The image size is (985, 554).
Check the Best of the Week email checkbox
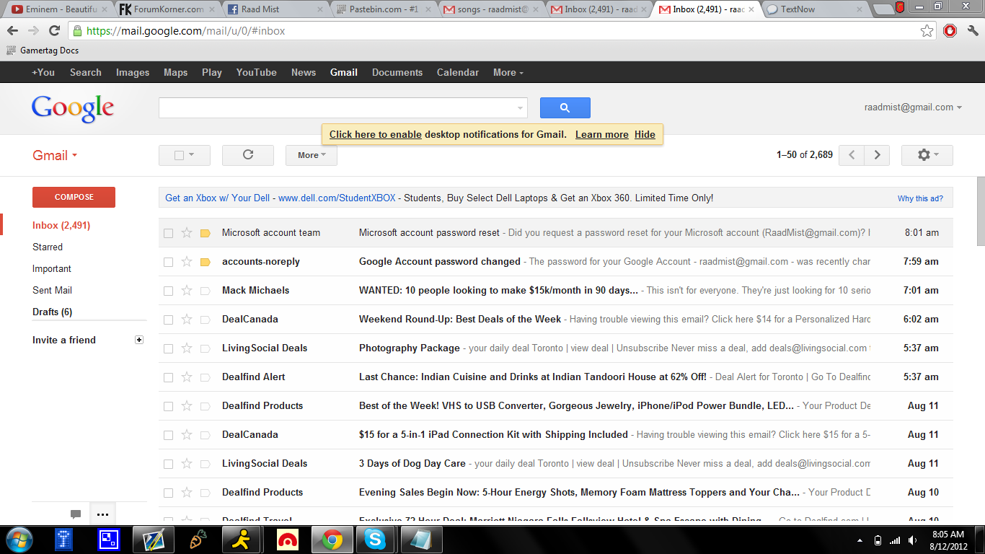coord(168,406)
